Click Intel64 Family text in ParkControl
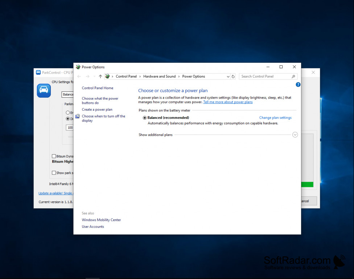This screenshot has height=279, width=354. (x=61, y=184)
